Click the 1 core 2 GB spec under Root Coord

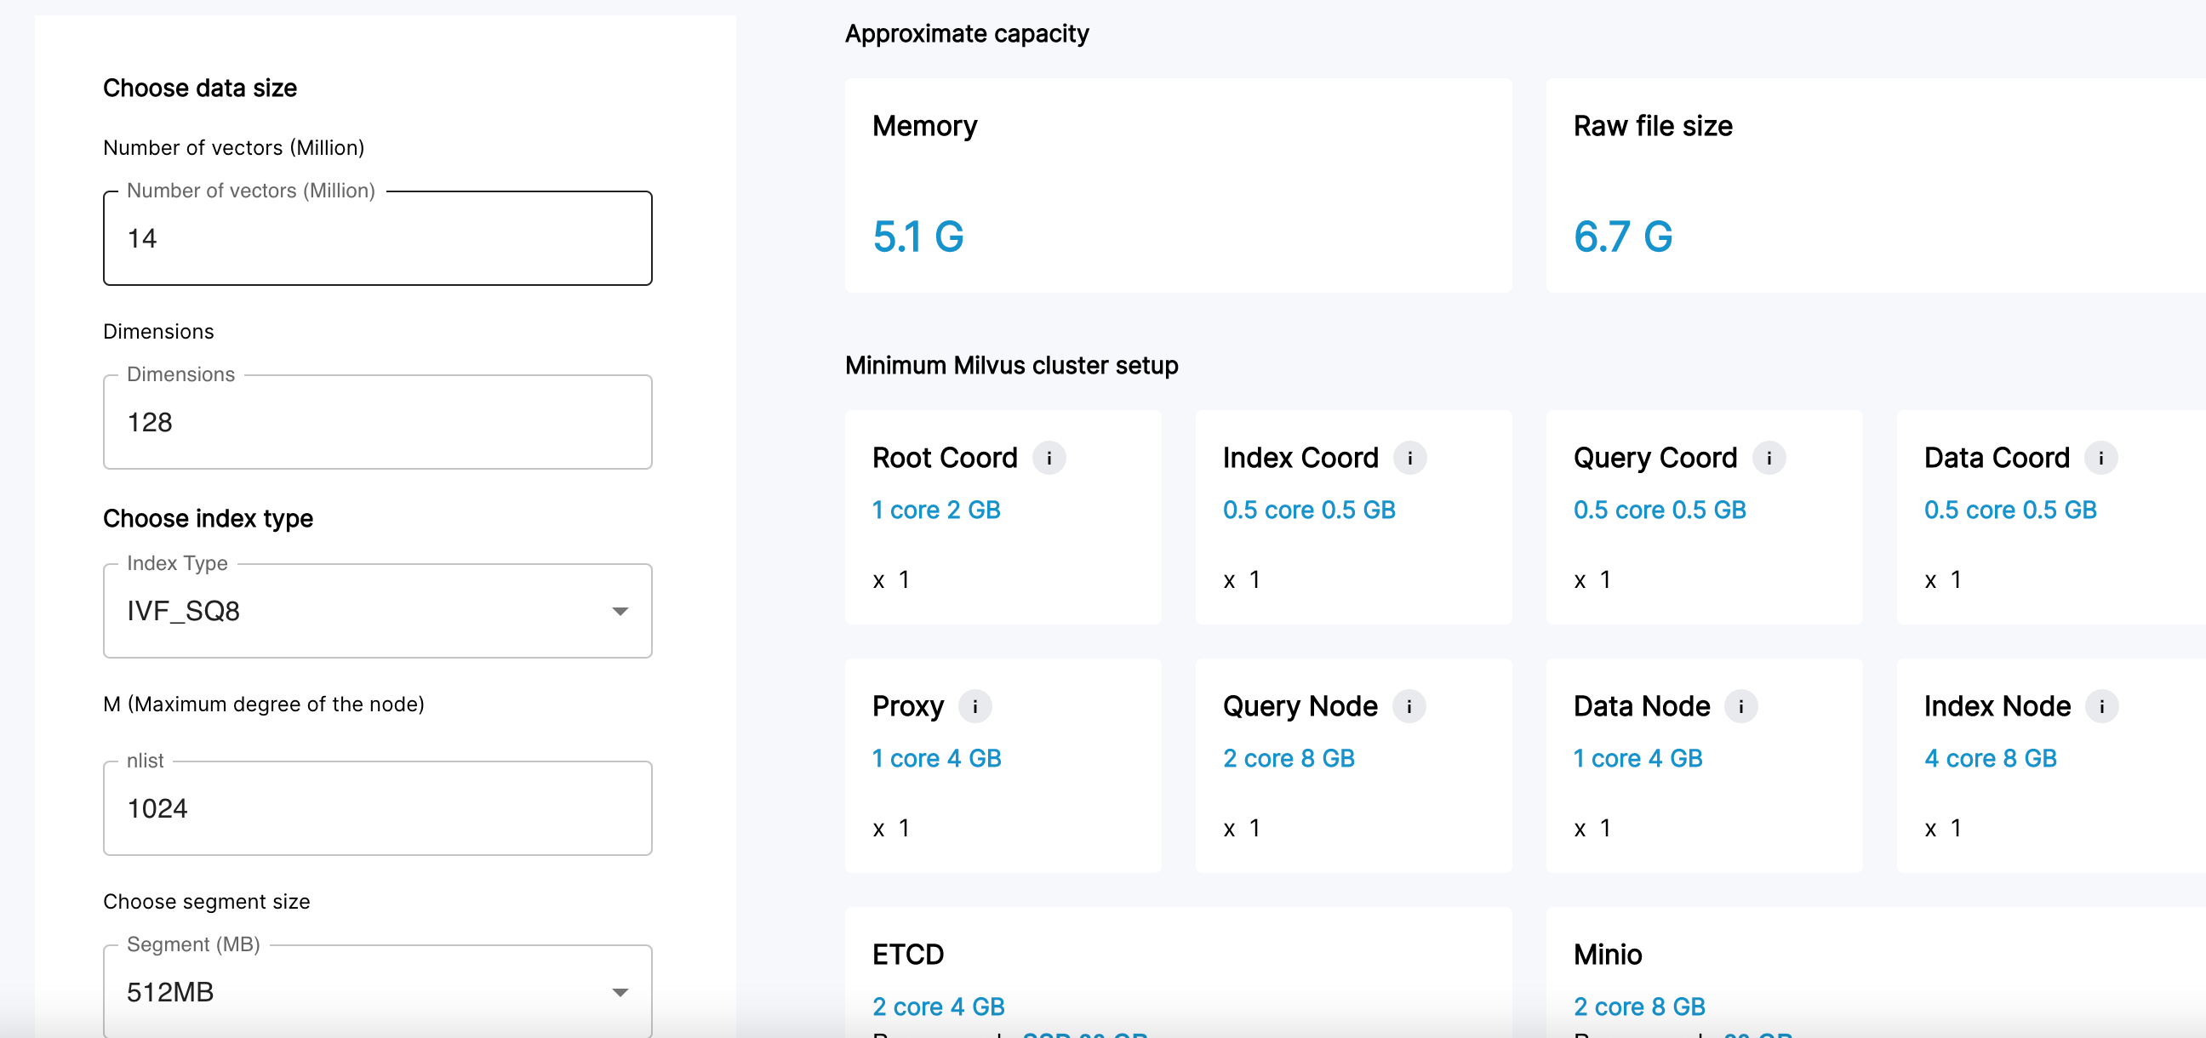[935, 509]
